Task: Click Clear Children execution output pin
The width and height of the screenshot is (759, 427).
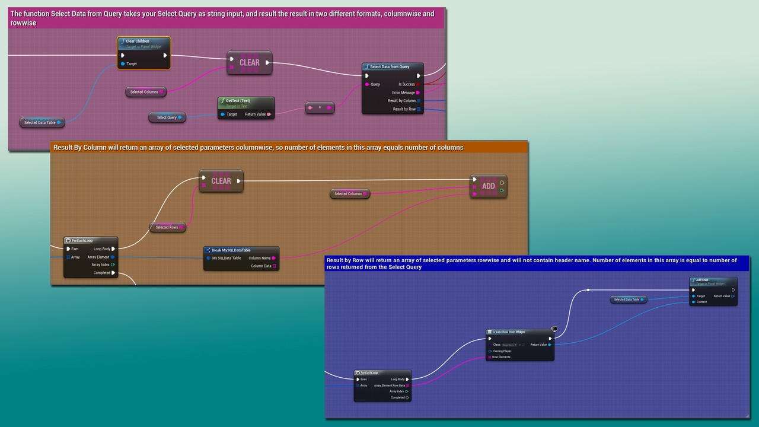Action: 165,55
